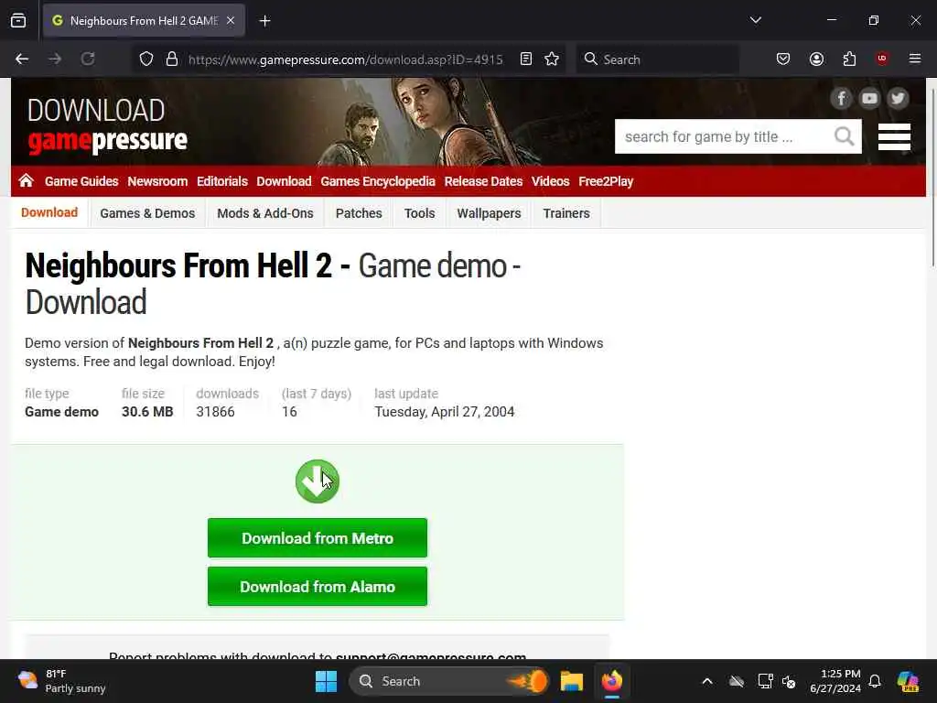Open the extensions puzzle icon
Screen dimensions: 937x703
(849, 59)
